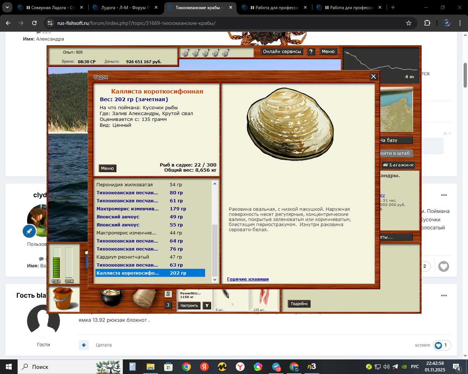The width and height of the screenshot is (468, 374).
Task: Expand the arrow dropdown next to Настроить
Action: tap(207, 306)
